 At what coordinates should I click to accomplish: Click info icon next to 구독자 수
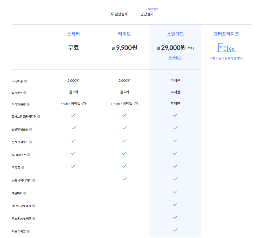(25, 81)
